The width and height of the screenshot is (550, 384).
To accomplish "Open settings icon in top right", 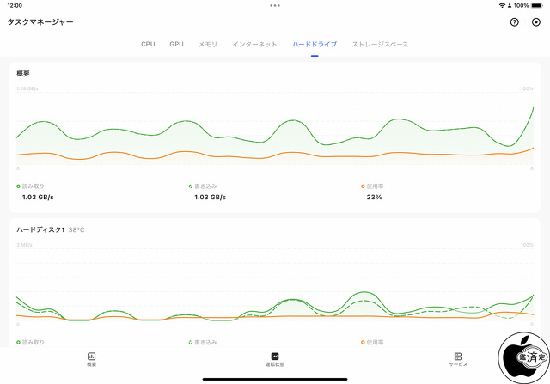I will (536, 21).
